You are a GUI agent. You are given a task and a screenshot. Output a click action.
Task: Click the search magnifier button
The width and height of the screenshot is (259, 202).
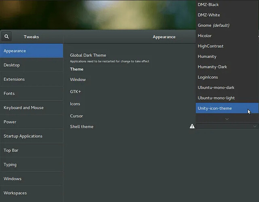(6, 36)
